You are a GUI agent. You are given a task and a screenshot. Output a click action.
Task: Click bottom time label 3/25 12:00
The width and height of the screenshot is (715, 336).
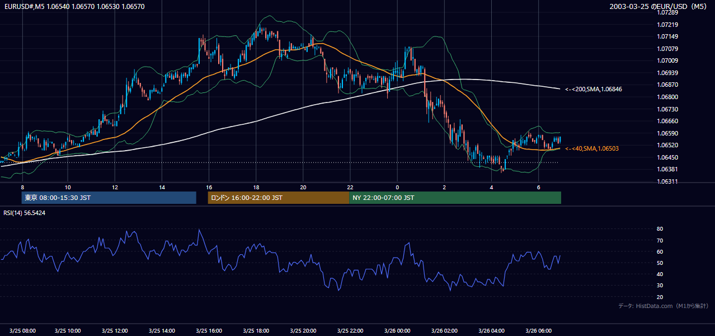tap(115, 331)
